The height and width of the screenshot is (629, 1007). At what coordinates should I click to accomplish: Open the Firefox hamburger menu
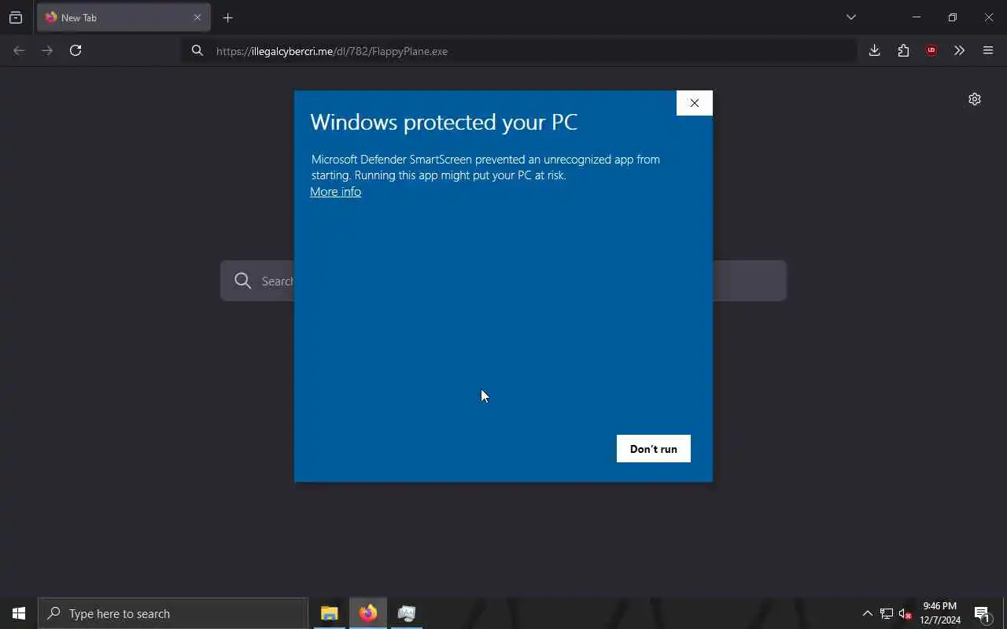coord(988,50)
